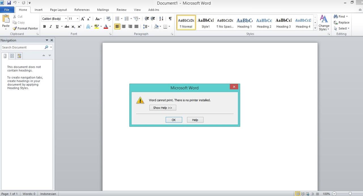Click the red font color button
363x196 pixels.
click(x=106, y=26)
